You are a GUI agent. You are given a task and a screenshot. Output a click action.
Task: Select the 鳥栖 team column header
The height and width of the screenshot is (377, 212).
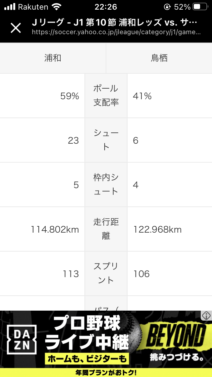click(159, 58)
